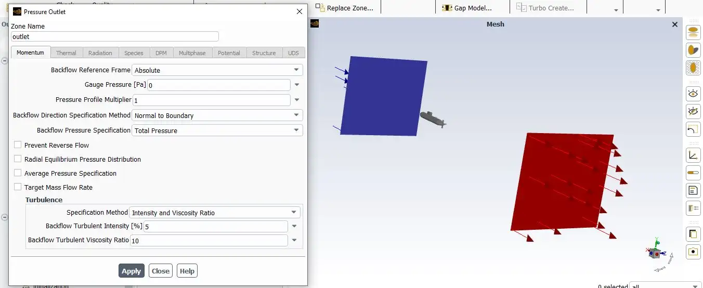This screenshot has height=288, width=703.
Task: Toggle Radial Equilibrium Pressure Distribution checkbox
Action: pyautogui.click(x=18, y=159)
